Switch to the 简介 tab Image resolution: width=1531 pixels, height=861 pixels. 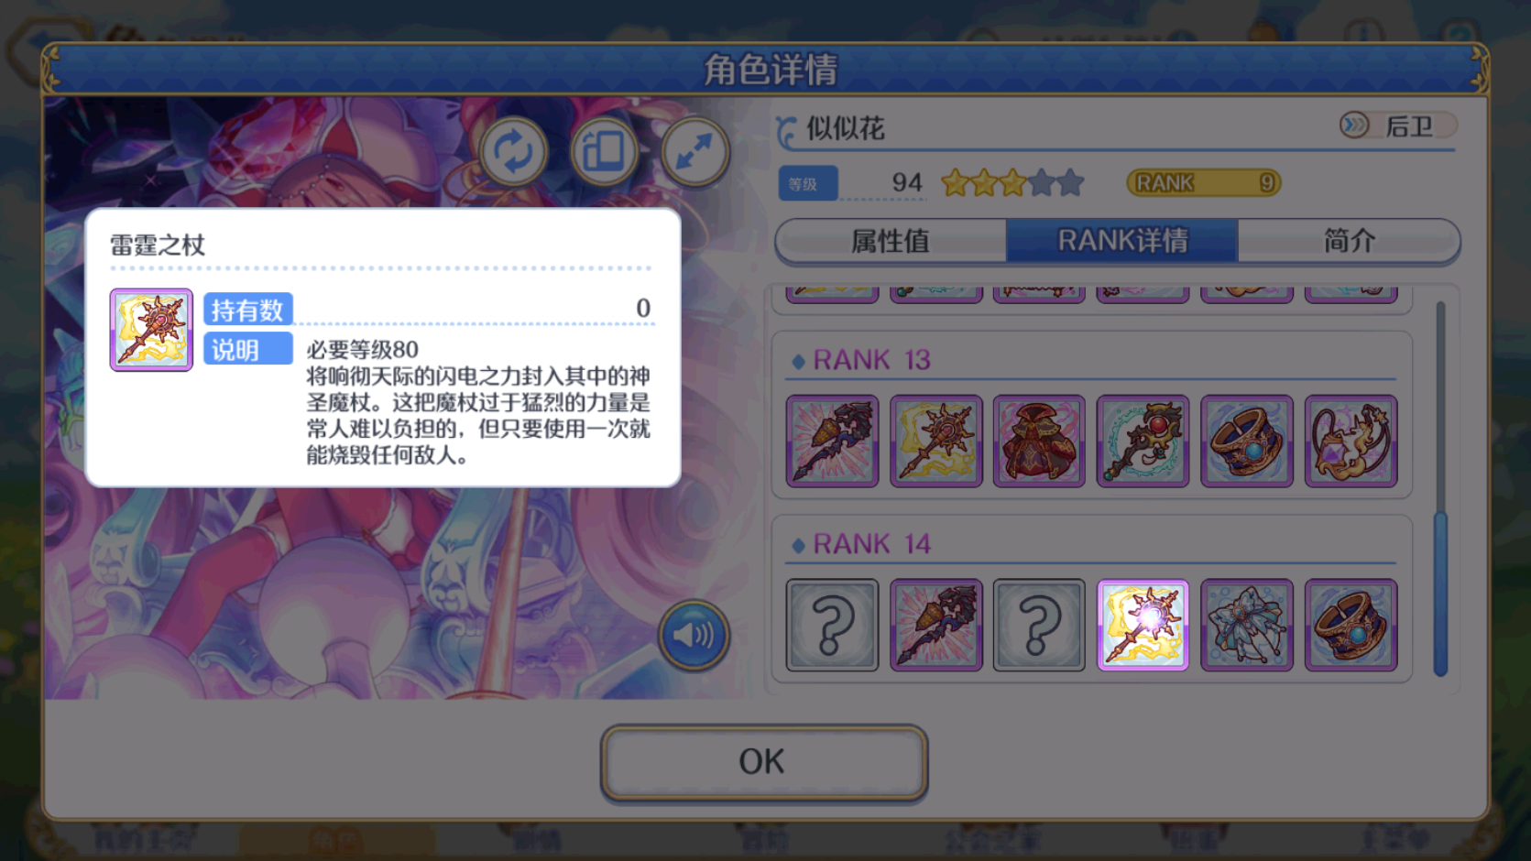click(x=1349, y=241)
